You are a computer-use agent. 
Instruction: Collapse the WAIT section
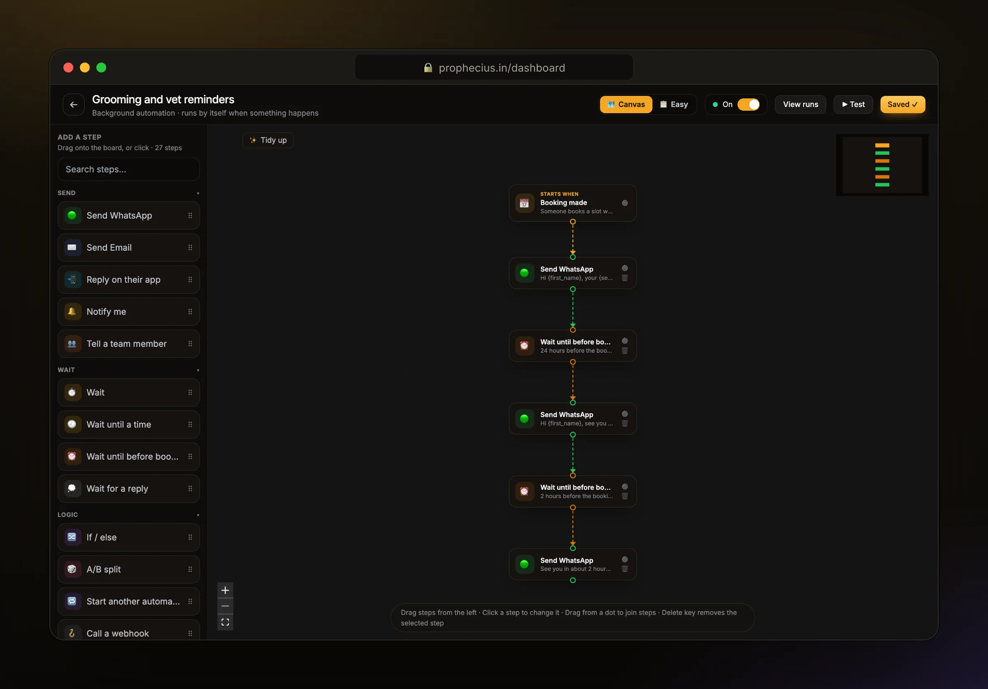(x=198, y=370)
